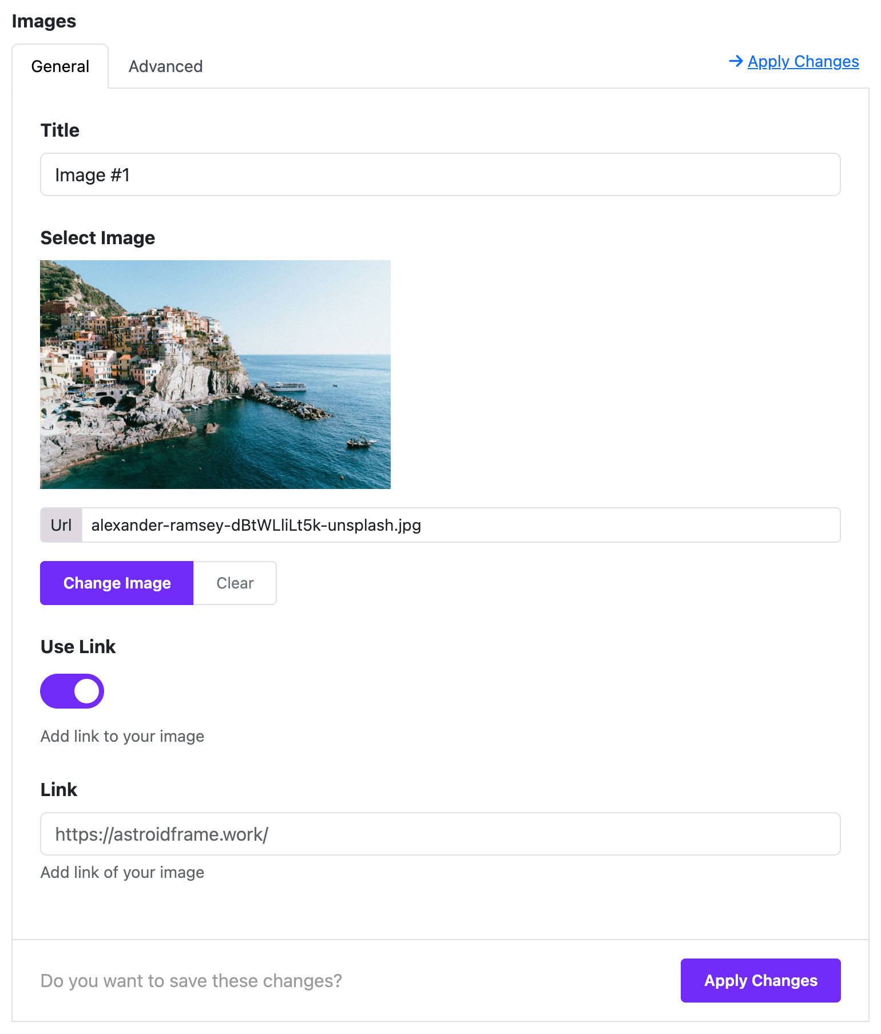The height and width of the screenshot is (1034, 881).
Task: Click the image URL field with unsplash.jpg filename
Action: click(461, 525)
